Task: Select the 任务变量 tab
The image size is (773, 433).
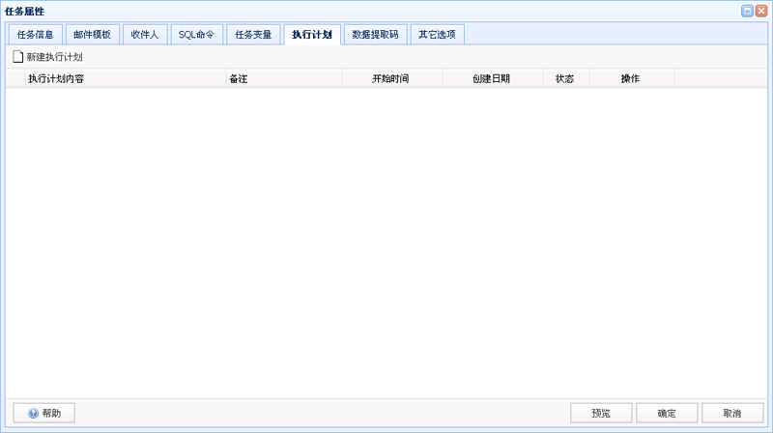Action: pyautogui.click(x=253, y=35)
